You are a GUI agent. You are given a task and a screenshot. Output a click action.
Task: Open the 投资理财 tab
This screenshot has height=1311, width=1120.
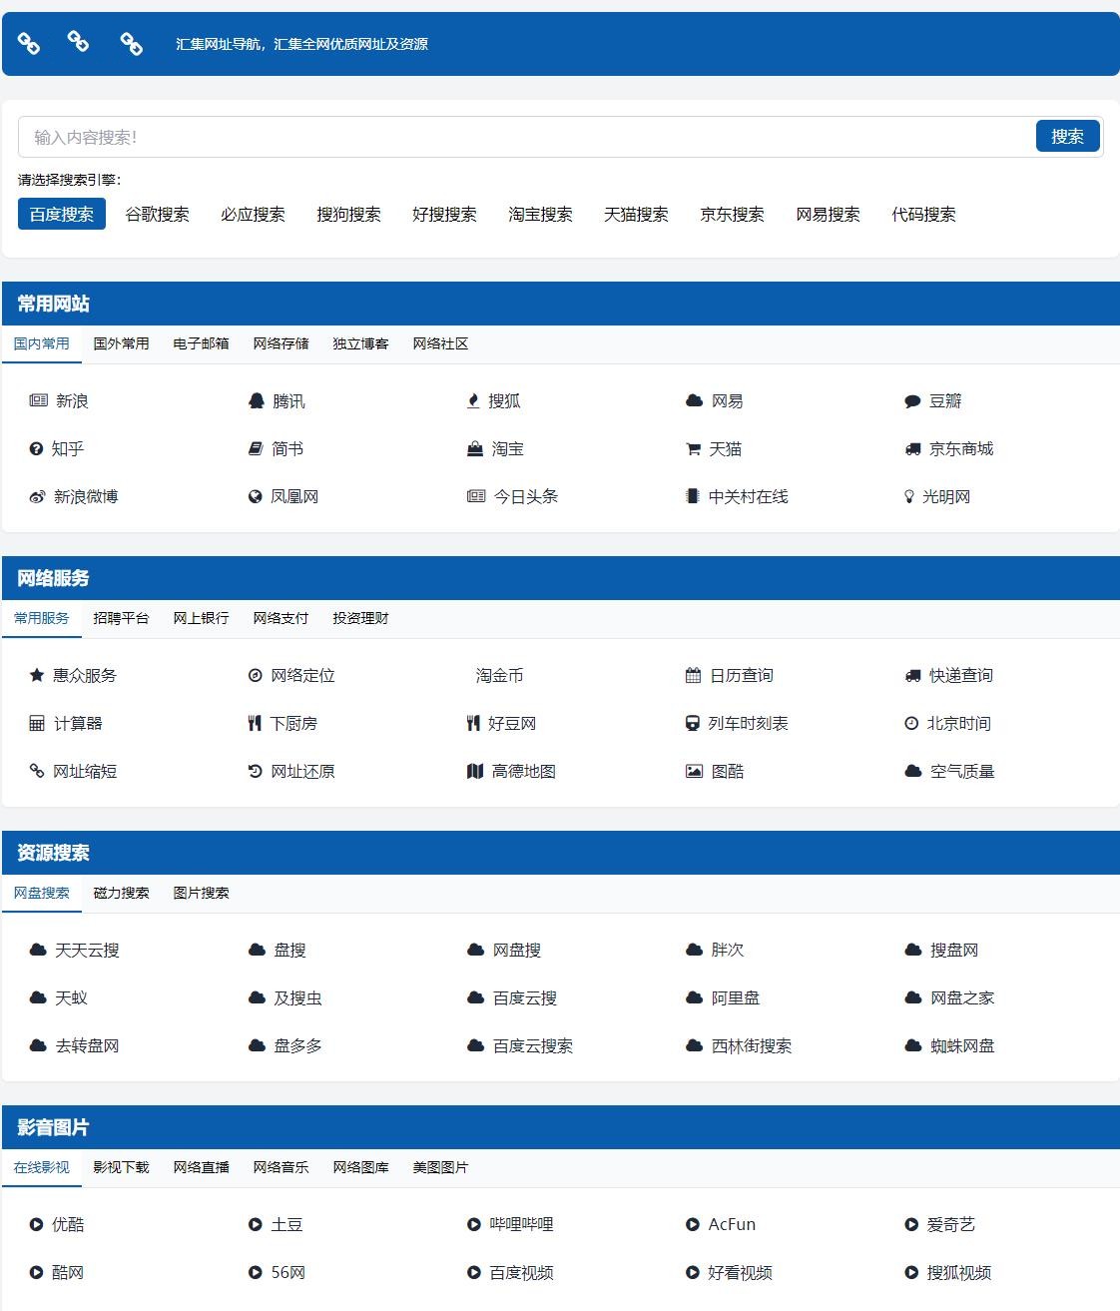tap(361, 618)
